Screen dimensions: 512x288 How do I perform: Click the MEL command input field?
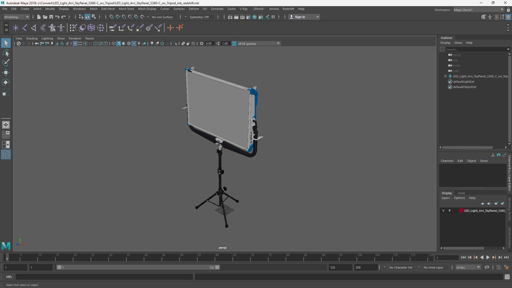(104, 277)
